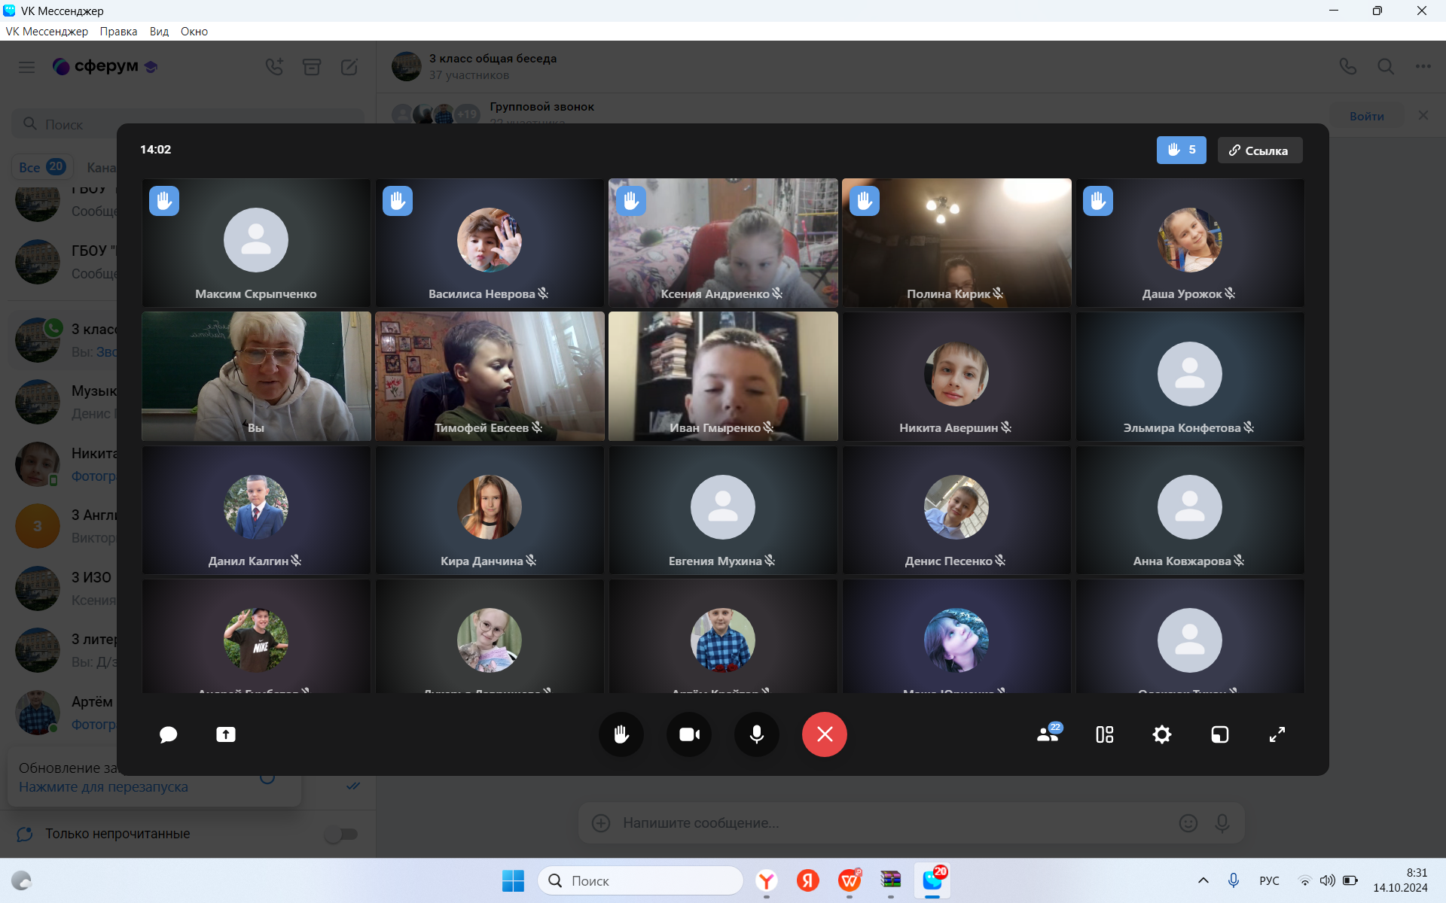Dismiss the group call banner

pos(1423,115)
